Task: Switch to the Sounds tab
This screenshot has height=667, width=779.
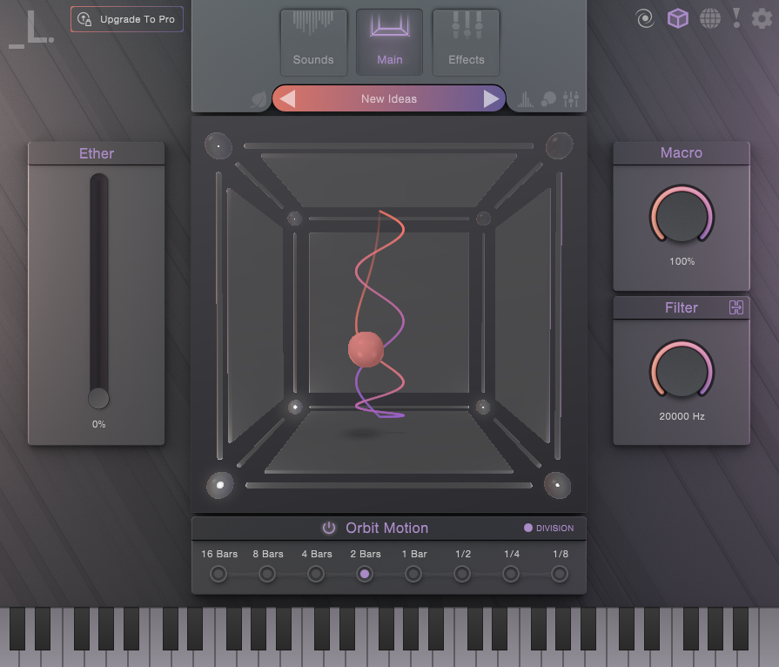Action: [x=313, y=42]
